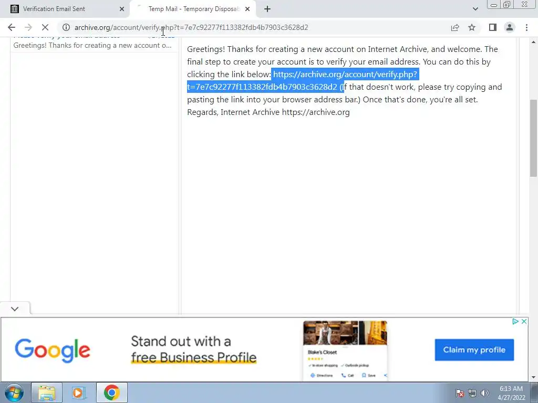Click the archive.org URL in address bar
This screenshot has height=403, width=538.
coord(191,27)
